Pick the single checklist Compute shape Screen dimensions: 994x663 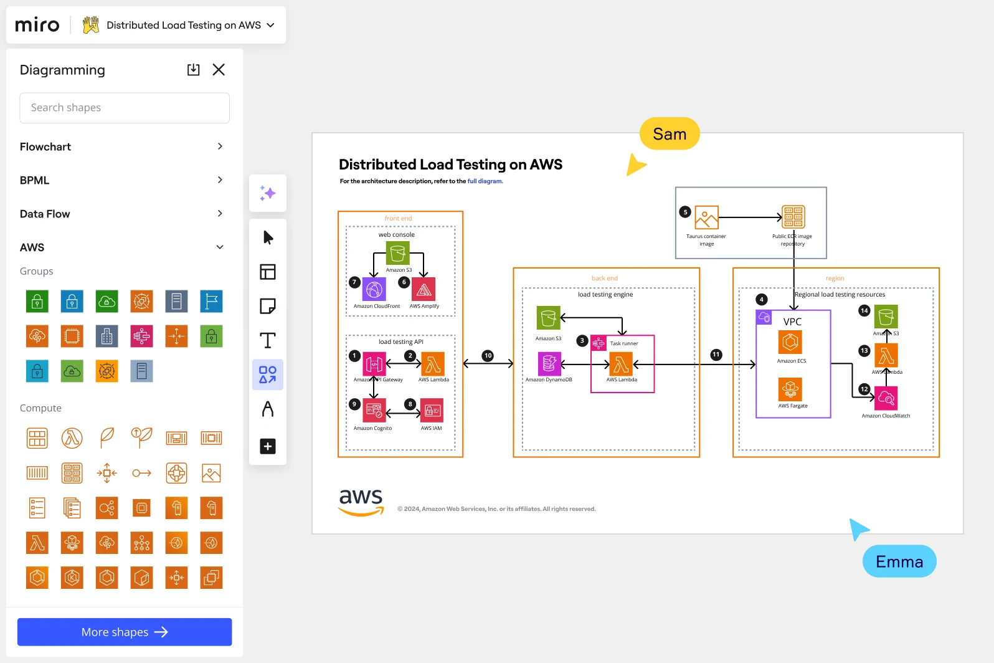click(37, 508)
